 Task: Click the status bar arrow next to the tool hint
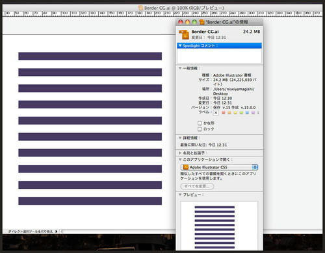[57, 231]
